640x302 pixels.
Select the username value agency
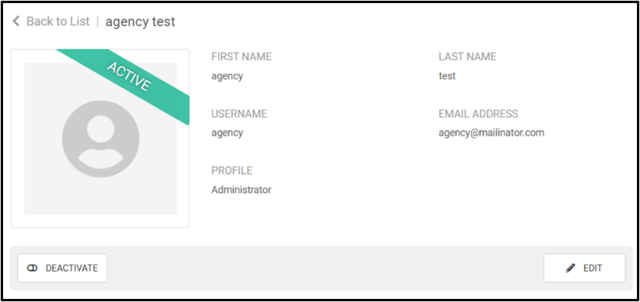(x=227, y=134)
